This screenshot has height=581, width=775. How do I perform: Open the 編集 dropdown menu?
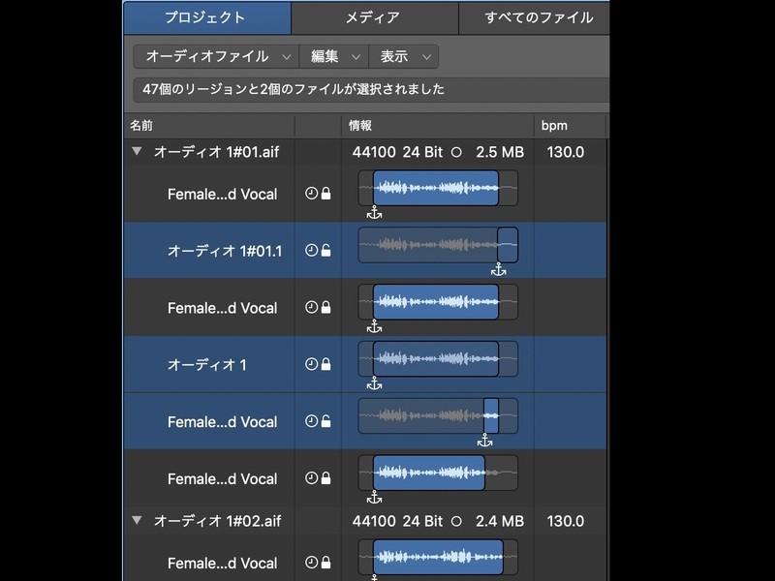point(334,57)
